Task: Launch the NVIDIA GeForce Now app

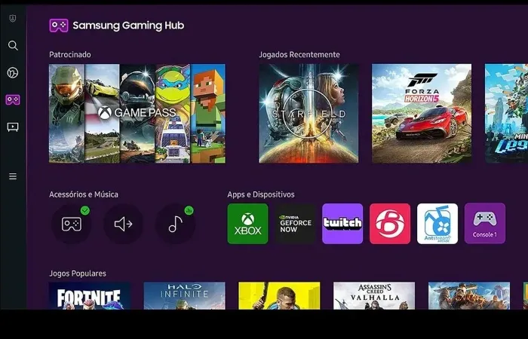Action: tap(296, 224)
